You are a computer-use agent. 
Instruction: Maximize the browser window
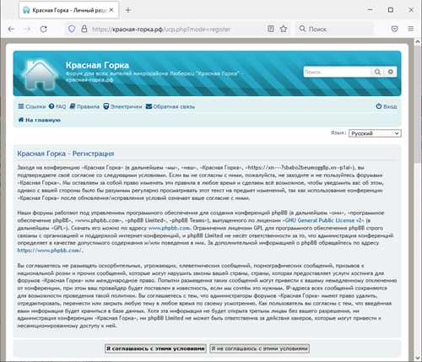391,10
